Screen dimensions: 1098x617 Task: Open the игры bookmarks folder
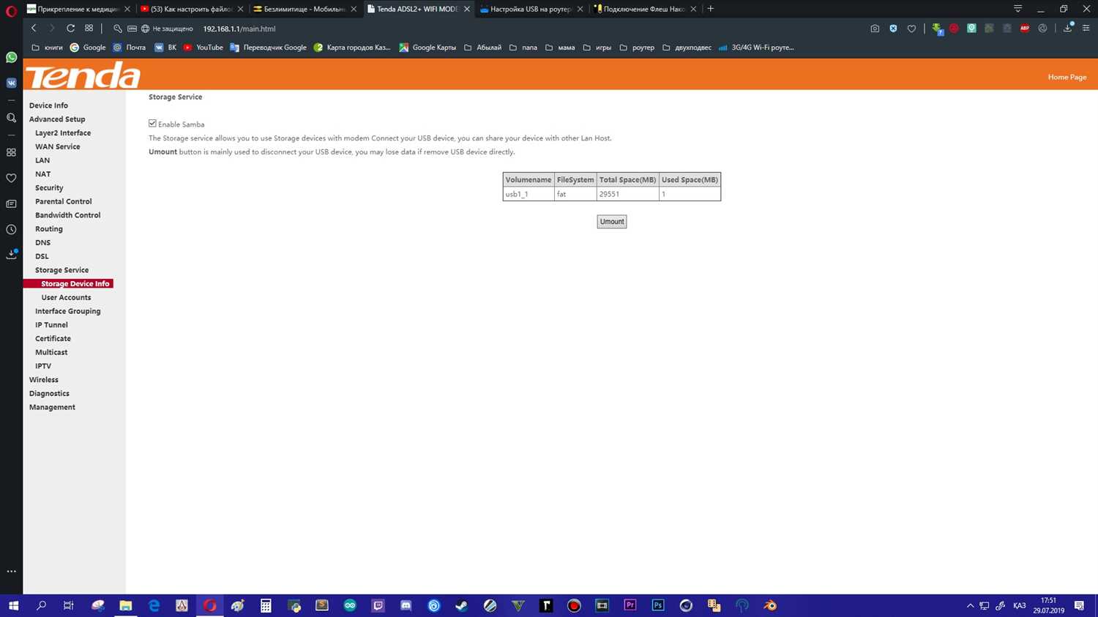pos(597,48)
